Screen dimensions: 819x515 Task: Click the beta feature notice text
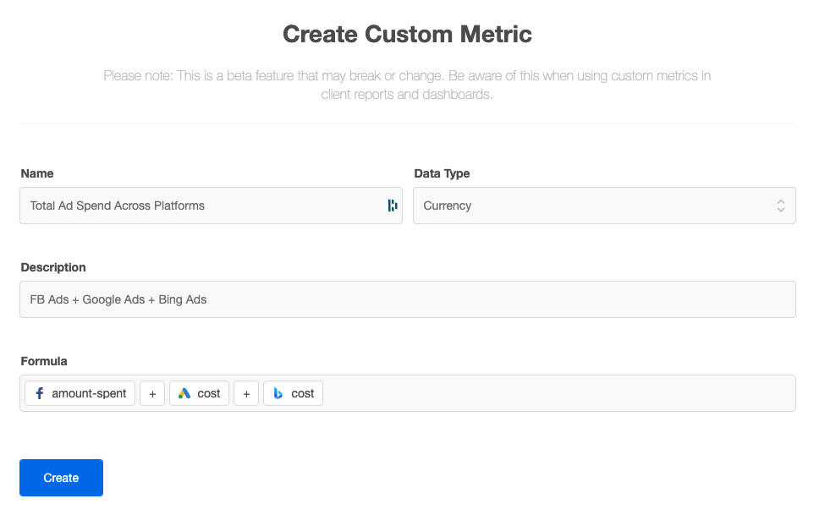coord(407,85)
